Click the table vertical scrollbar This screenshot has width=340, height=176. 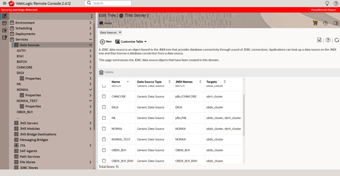coord(244,115)
